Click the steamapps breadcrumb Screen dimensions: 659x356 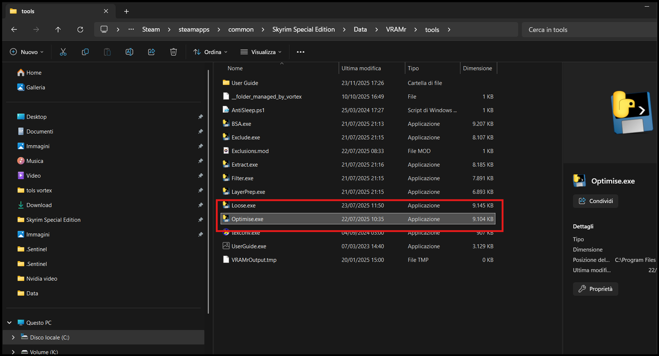click(x=194, y=29)
